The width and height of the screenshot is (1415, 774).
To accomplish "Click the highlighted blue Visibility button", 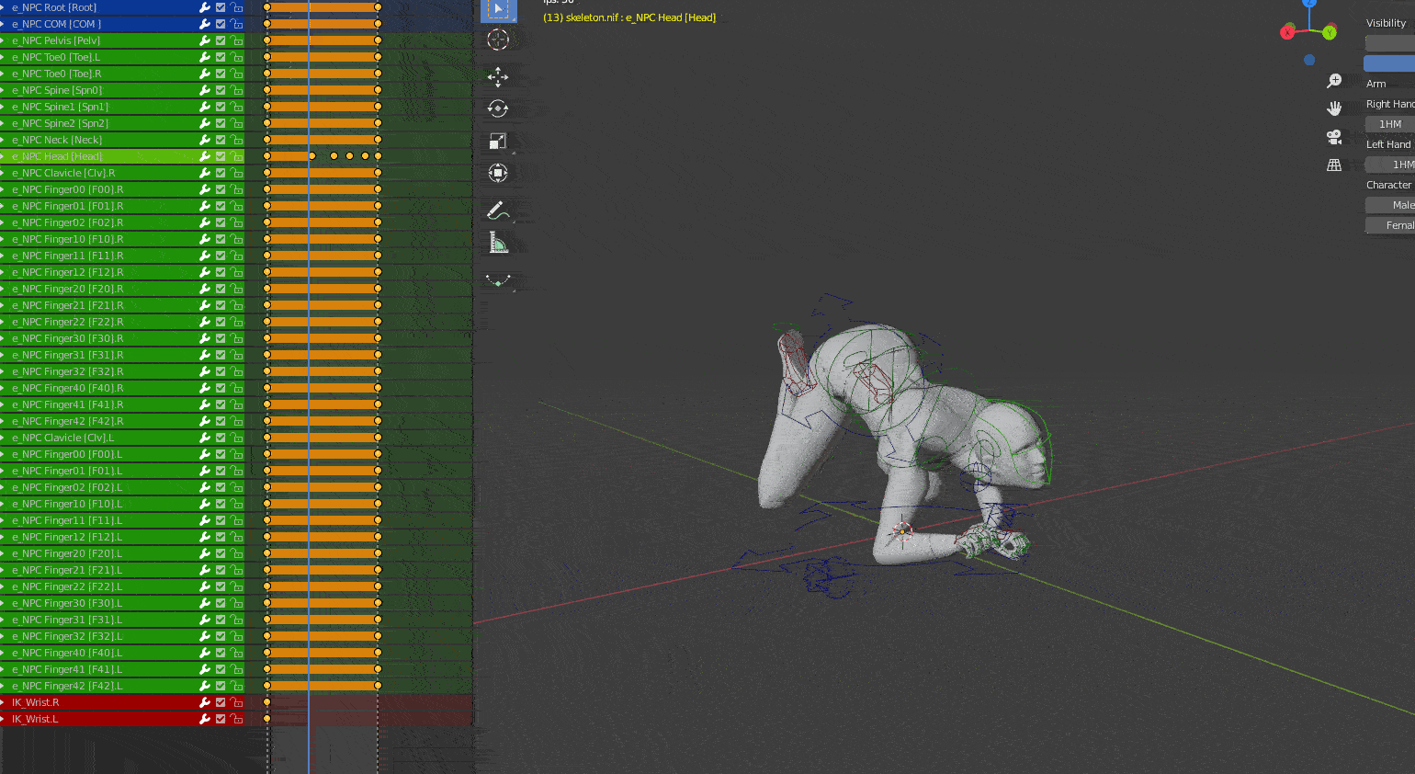I will click(x=1389, y=63).
